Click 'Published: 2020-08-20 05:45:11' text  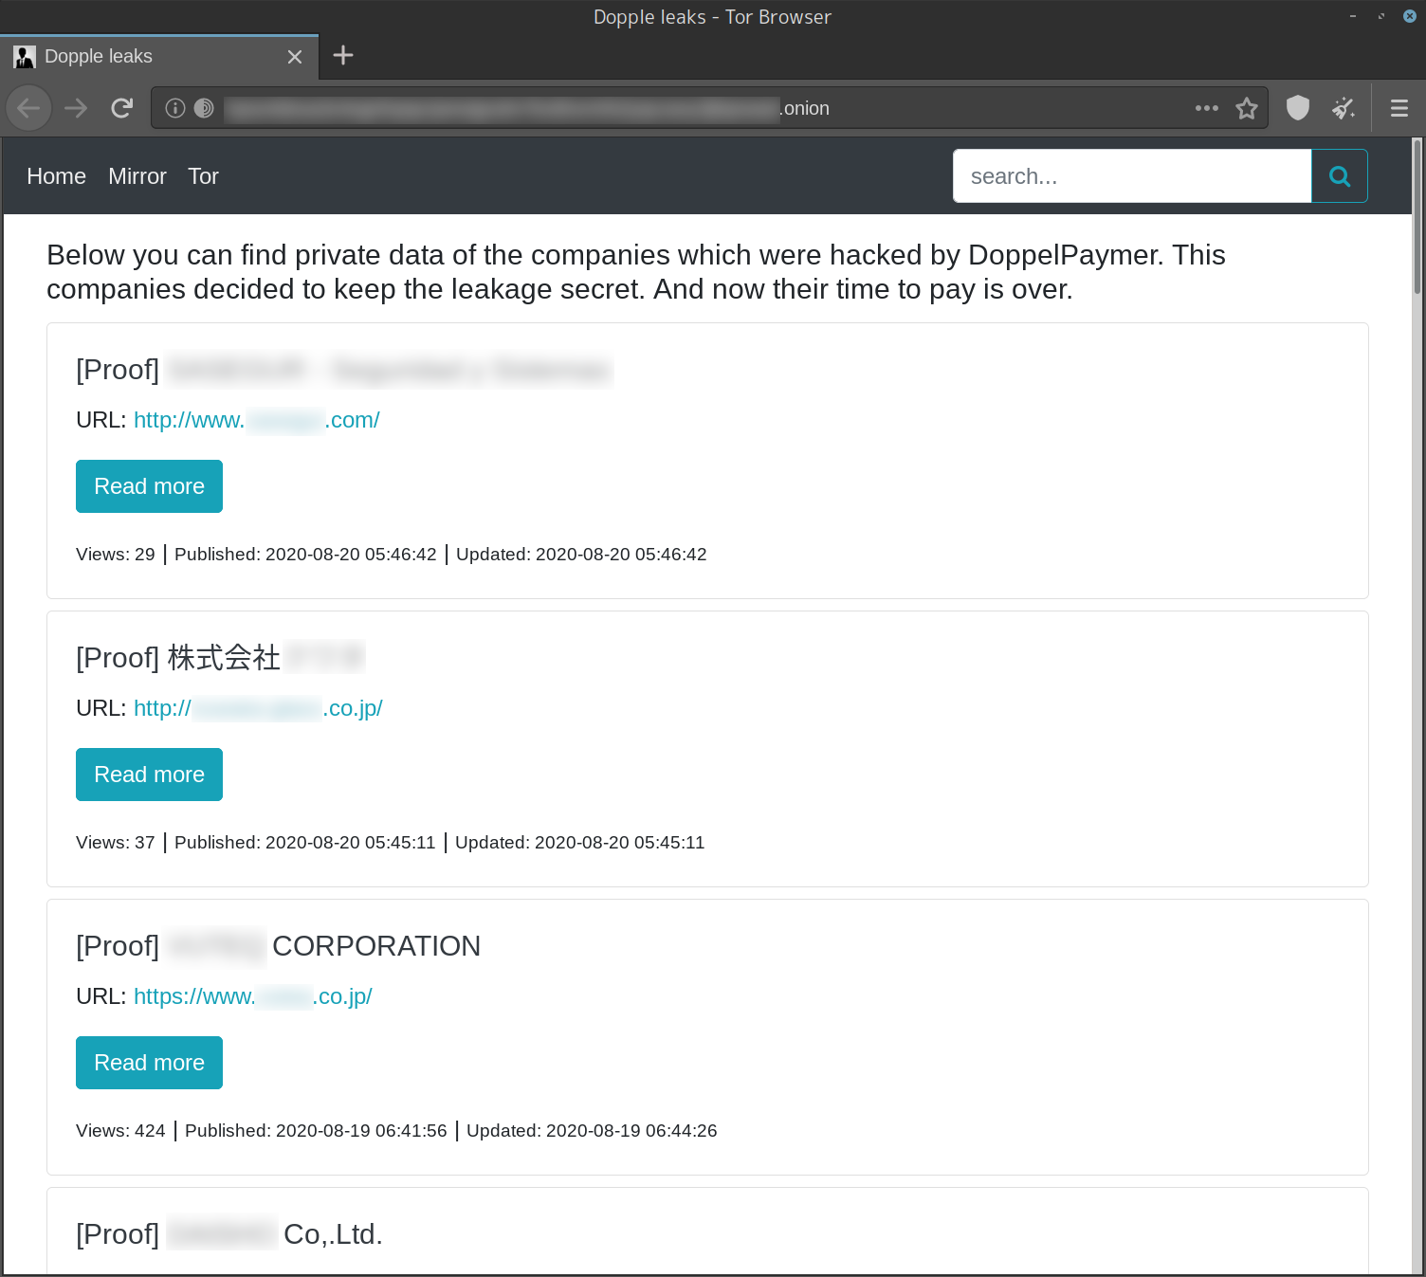(x=305, y=843)
